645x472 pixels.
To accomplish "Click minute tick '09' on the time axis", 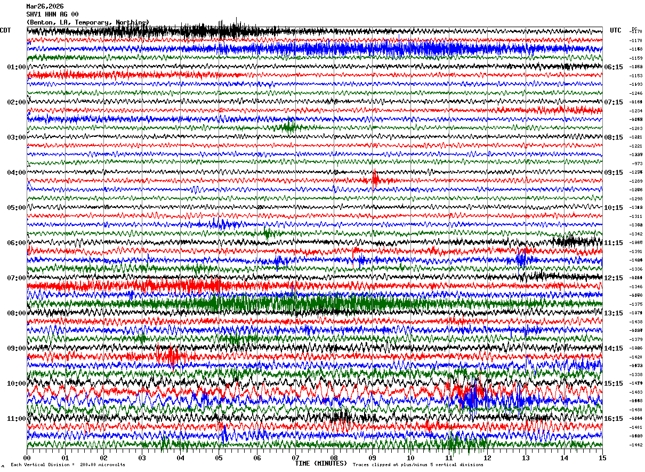I will [x=372, y=458].
